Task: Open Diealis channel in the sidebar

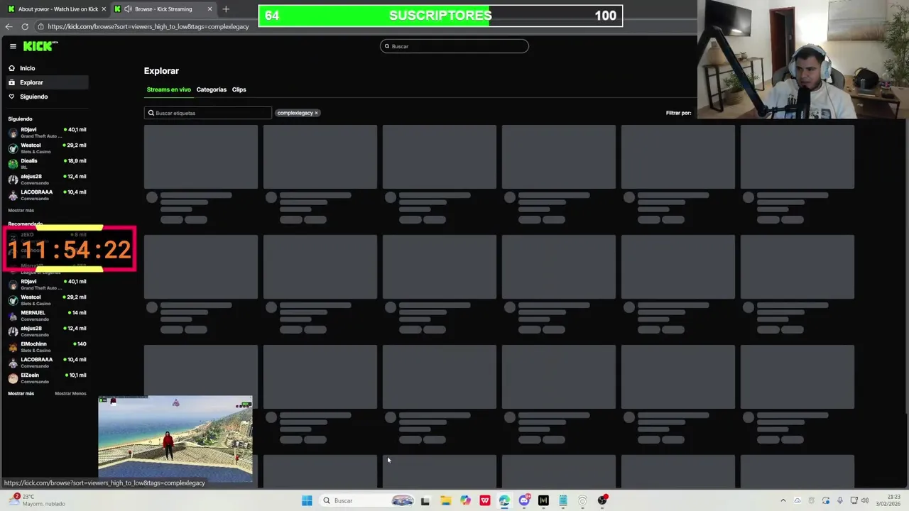Action: [47, 163]
